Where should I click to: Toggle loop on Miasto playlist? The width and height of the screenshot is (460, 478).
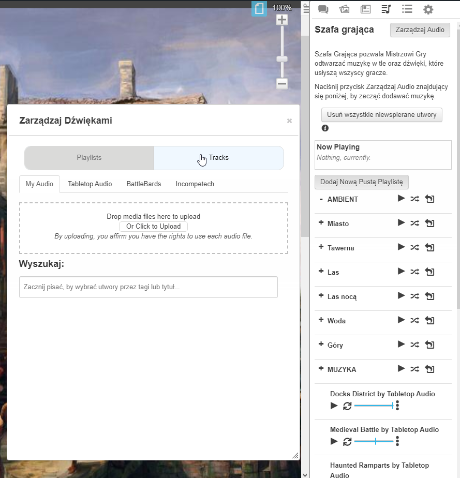[x=429, y=223]
